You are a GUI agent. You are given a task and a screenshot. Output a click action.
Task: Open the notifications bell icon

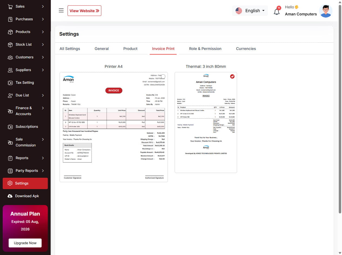[277, 12]
